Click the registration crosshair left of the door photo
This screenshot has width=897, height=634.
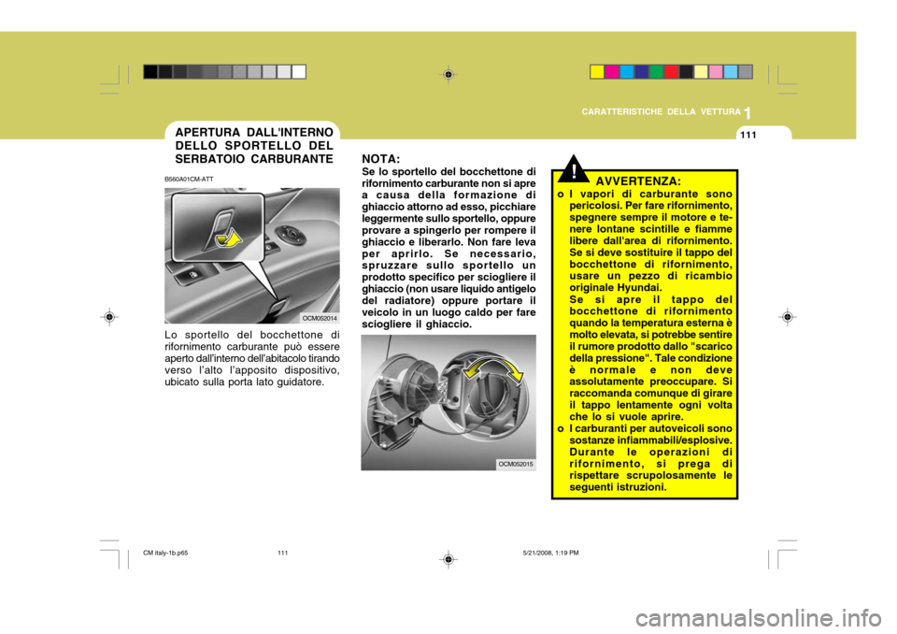(109, 317)
